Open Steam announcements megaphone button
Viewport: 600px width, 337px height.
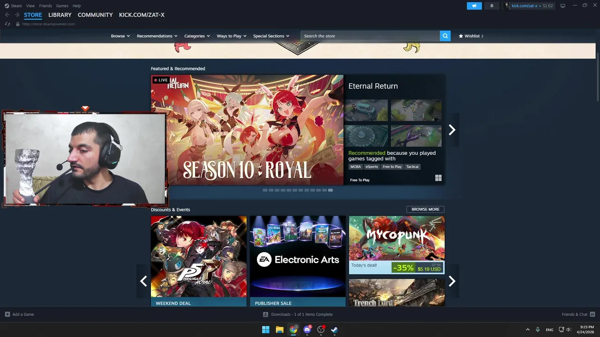point(474,6)
